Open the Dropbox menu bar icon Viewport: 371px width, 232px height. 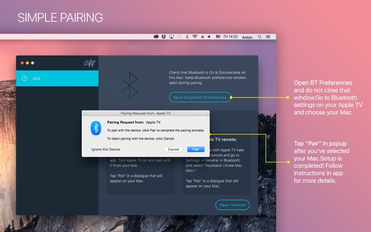[164, 37]
